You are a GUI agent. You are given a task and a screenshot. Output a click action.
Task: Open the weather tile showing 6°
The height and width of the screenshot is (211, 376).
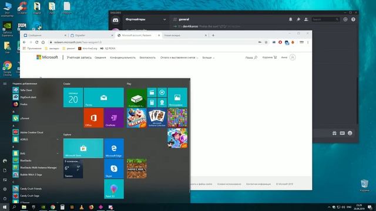73,169
